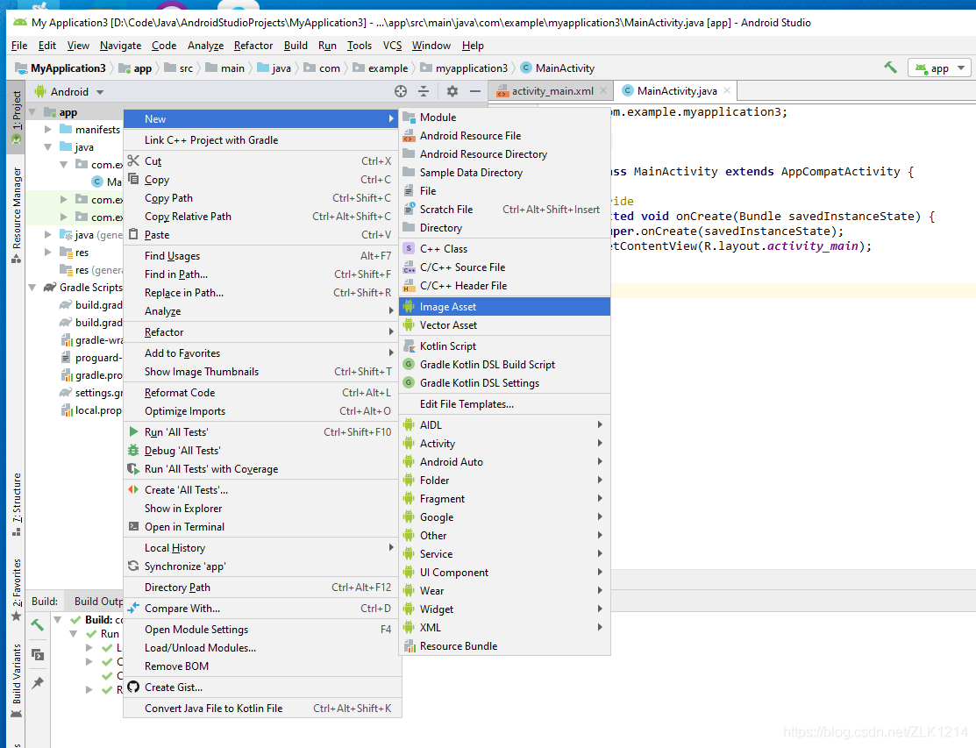
Task: Select Edit File Templates... entry
Action: (x=504, y=404)
